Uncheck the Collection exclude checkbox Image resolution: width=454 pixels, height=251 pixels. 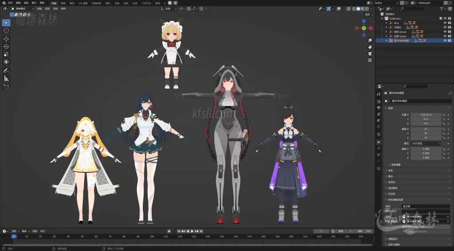441,19
